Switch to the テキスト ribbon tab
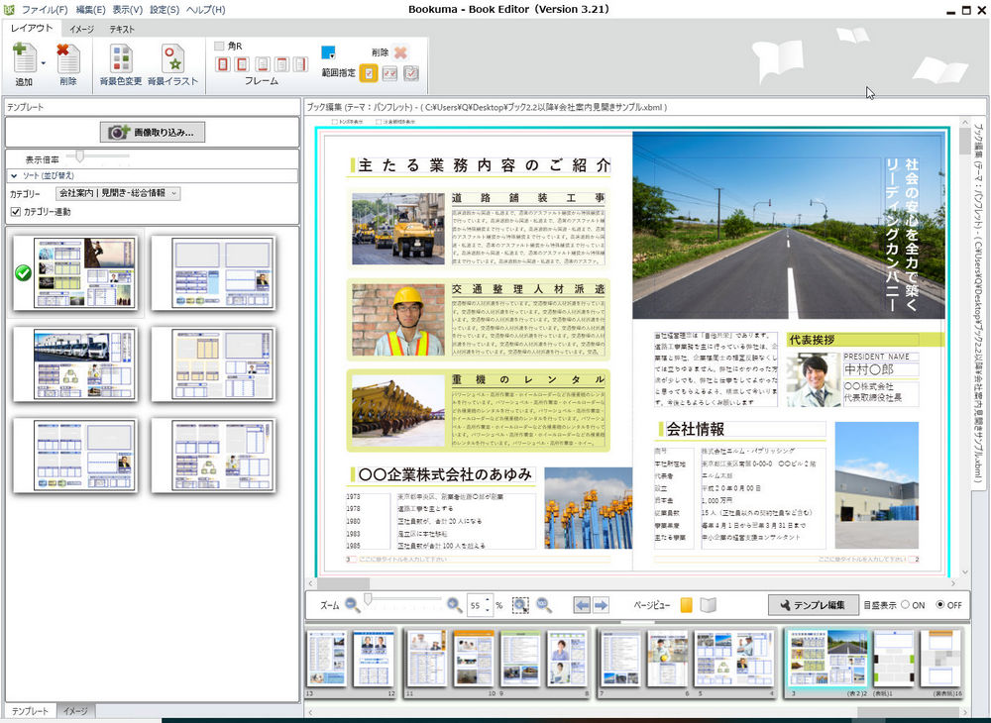Screen dimensions: 991x723 point(122,30)
